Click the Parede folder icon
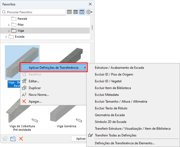Screen dimensions: 180x147 (x=14, y=19)
